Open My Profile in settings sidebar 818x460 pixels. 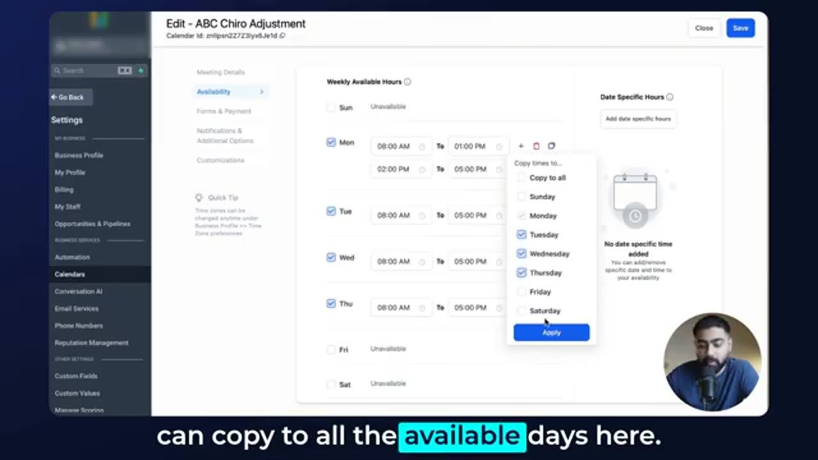(x=70, y=172)
